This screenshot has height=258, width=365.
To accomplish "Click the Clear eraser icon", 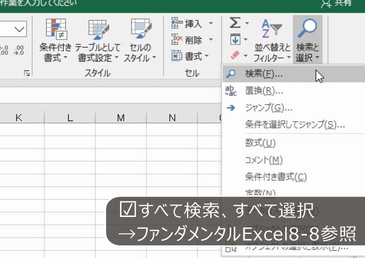I will 235,55.
